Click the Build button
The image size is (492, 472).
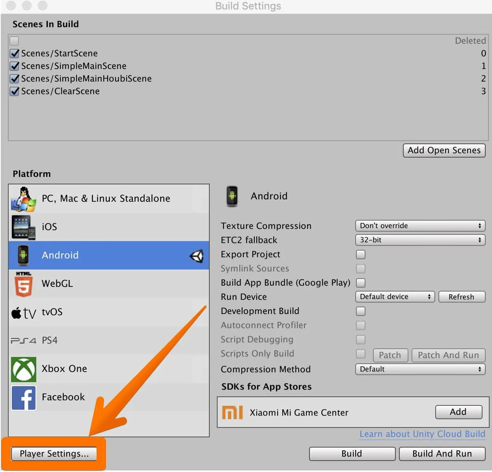click(x=352, y=454)
